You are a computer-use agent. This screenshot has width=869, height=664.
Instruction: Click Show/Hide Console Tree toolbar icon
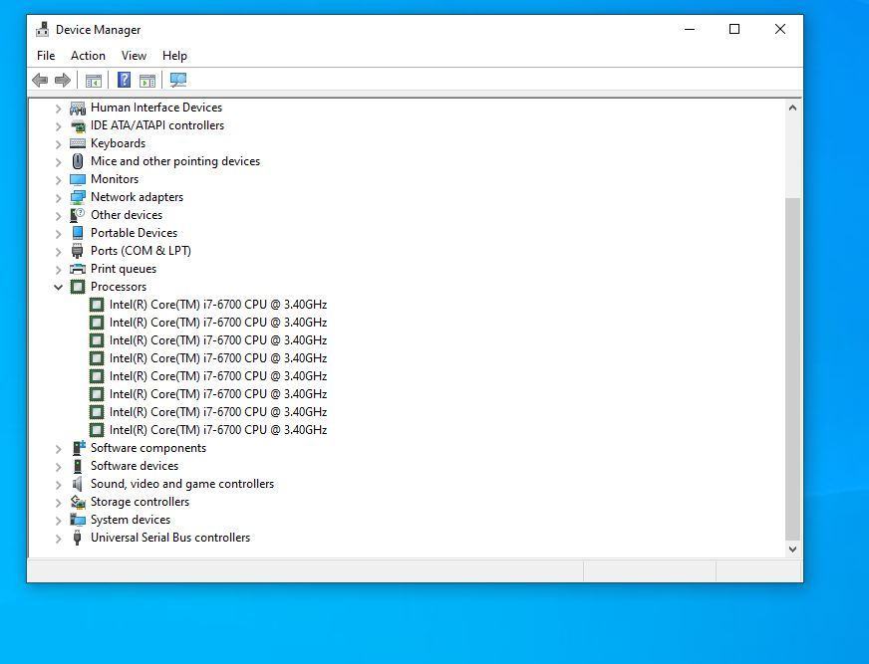(x=93, y=81)
